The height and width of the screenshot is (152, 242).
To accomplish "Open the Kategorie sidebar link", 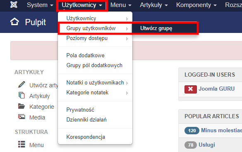I will [42, 107].
